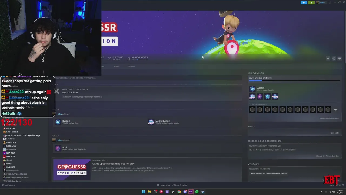This screenshot has width=346, height=195.
Task: Write a review for GeoGuessr Steam Edition
Action: pyautogui.click(x=268, y=174)
